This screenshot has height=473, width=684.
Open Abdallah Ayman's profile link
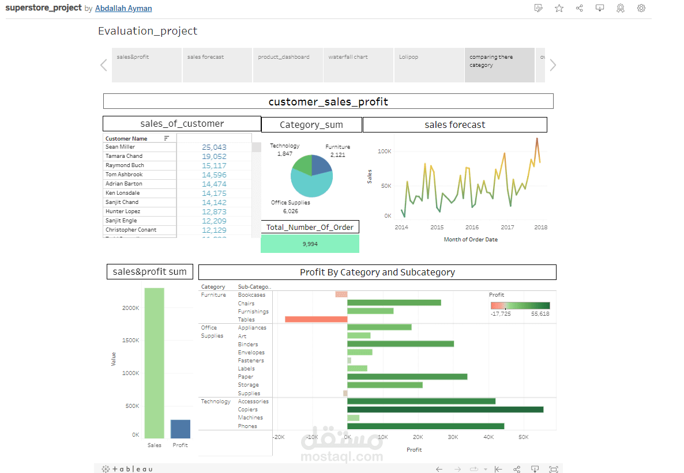pos(123,8)
